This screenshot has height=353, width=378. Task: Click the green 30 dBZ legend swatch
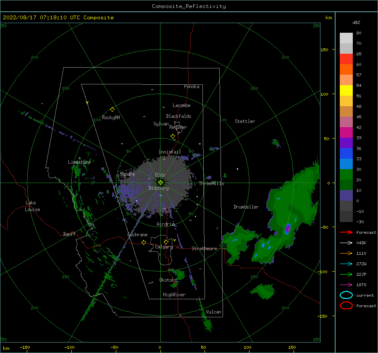(346, 174)
